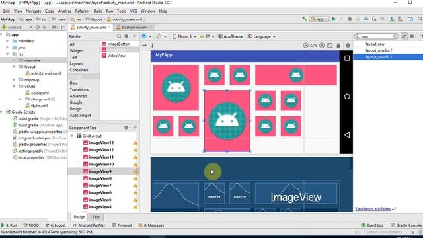This screenshot has width=423, height=238.
Task: Select styles.xml in project tree
Action: (x=39, y=106)
